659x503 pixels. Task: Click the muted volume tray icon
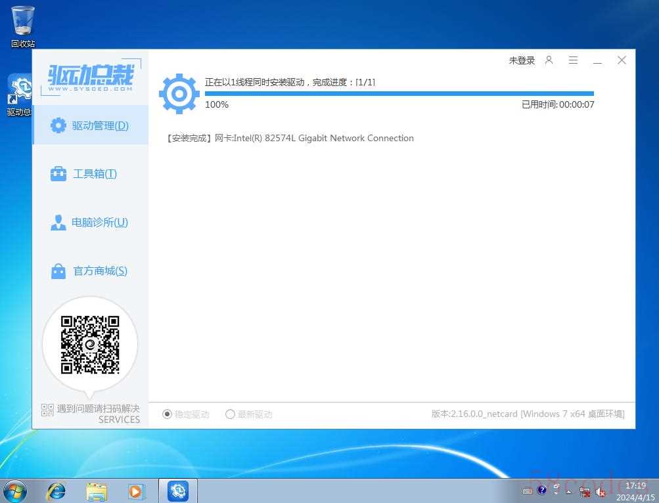(600, 491)
